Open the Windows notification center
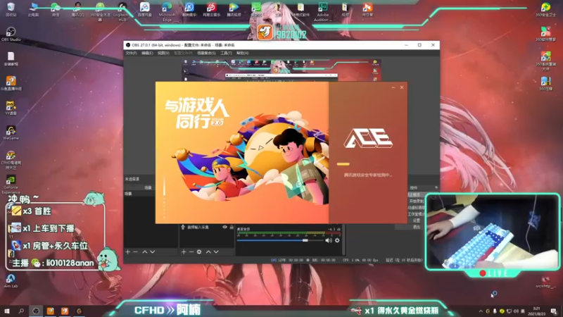 coord(554,311)
